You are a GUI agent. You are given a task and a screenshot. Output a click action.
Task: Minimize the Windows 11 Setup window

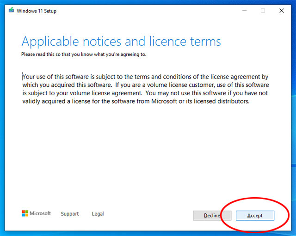point(245,11)
